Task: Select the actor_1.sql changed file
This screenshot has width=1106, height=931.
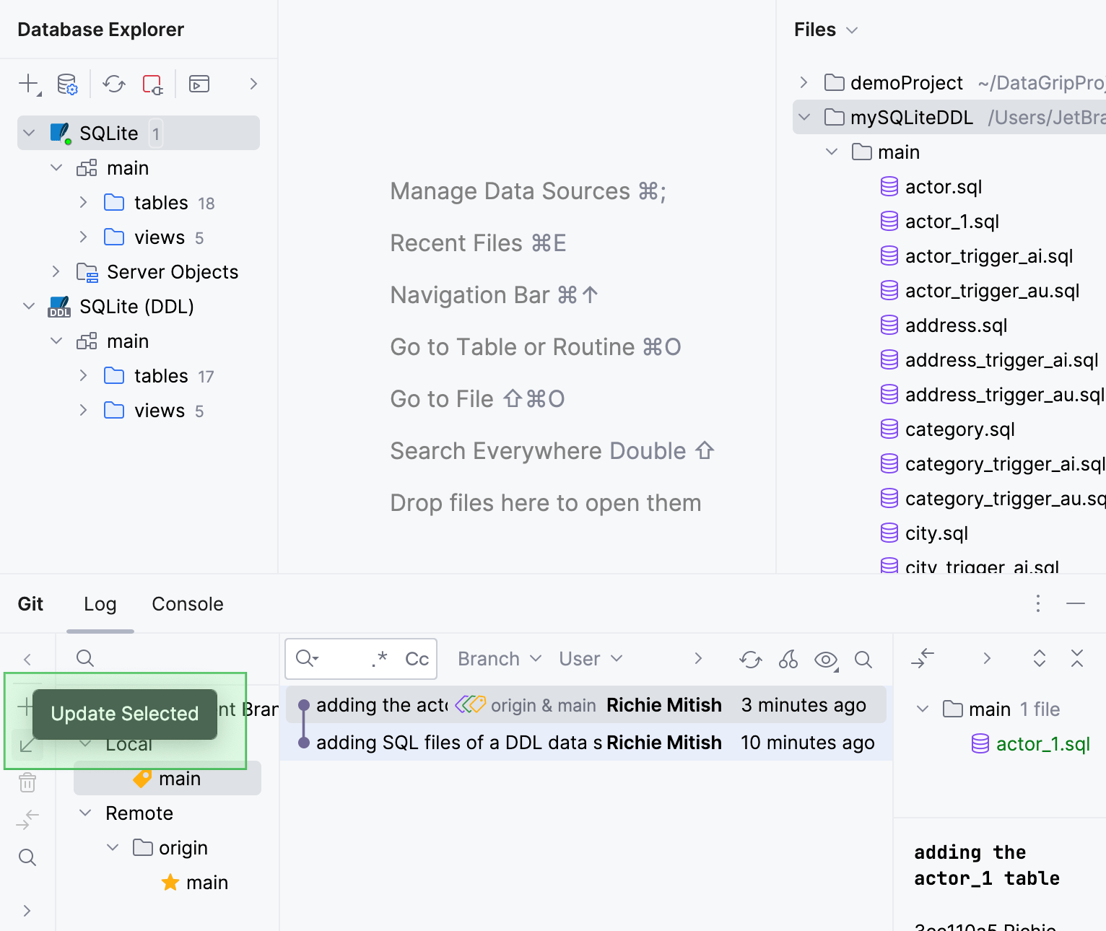Action: pos(1042,744)
